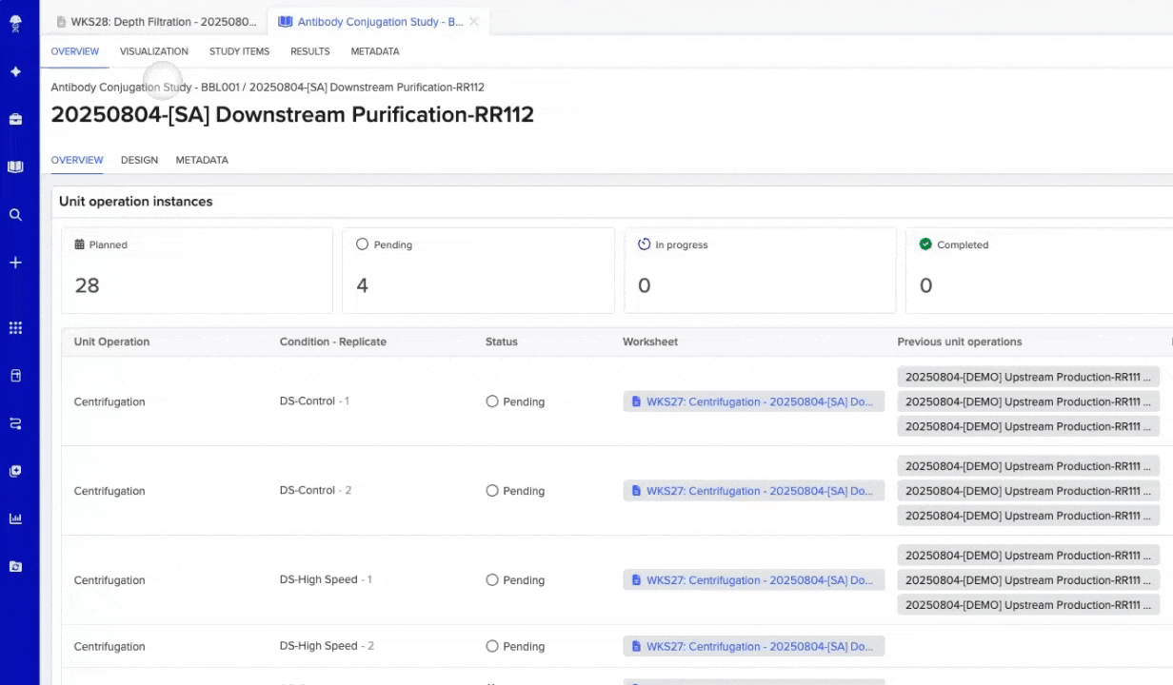Click the Completed count summary card

(x=1040, y=270)
